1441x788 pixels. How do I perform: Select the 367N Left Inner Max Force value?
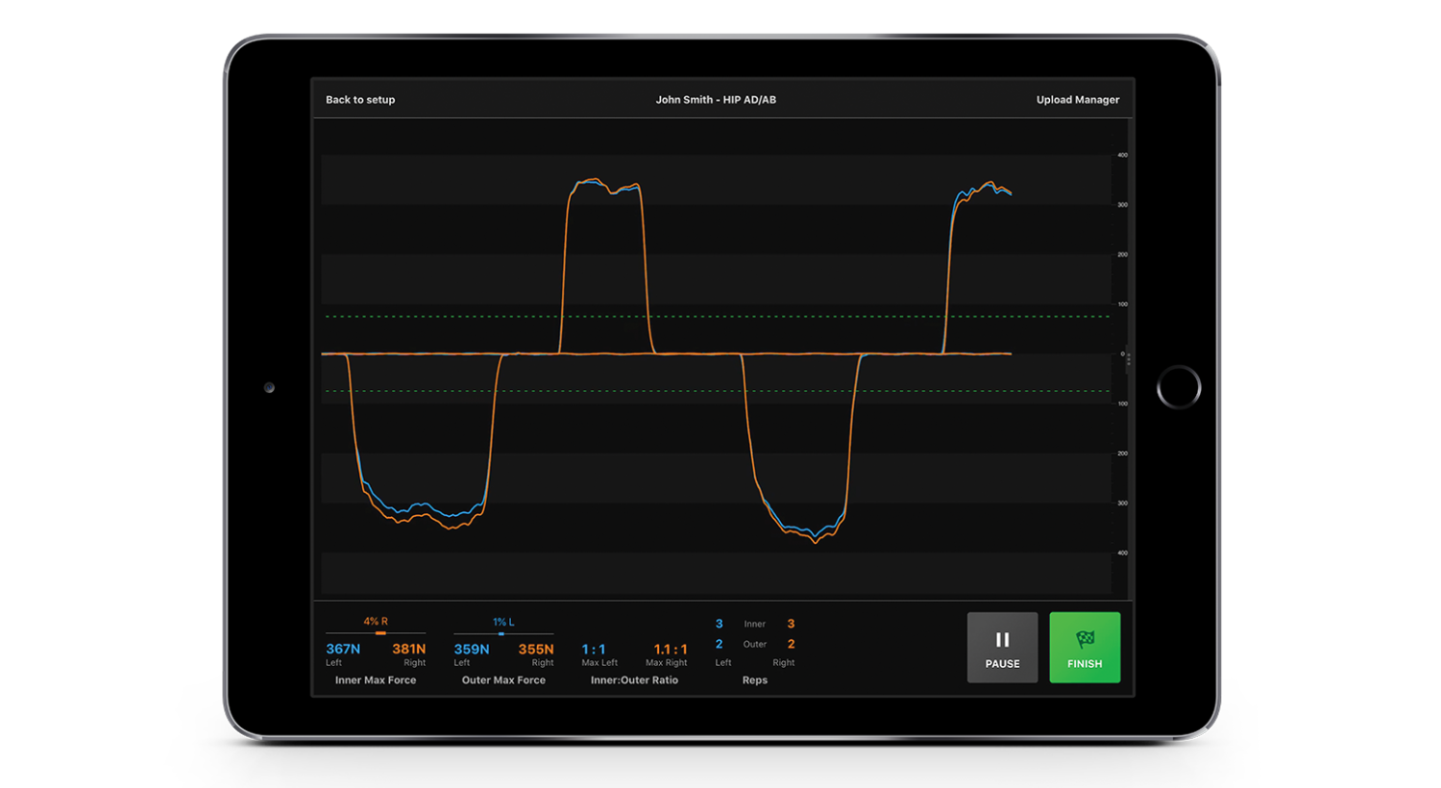point(343,649)
